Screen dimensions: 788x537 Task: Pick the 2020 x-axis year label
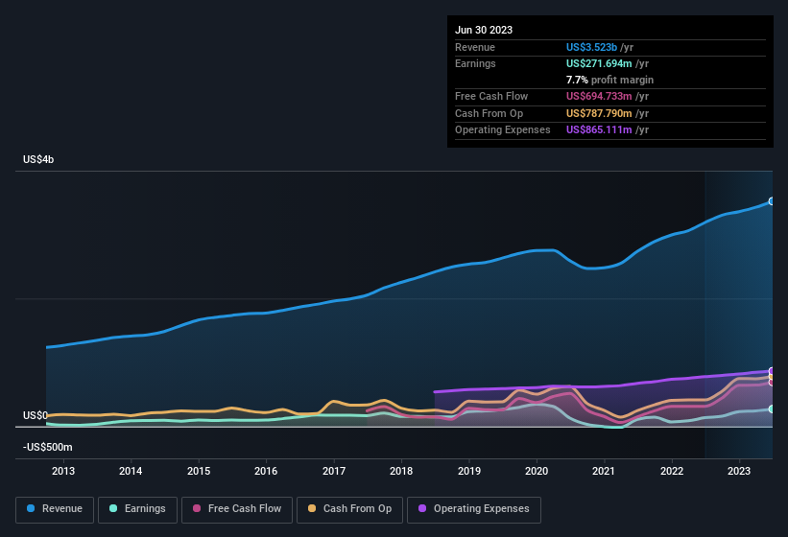click(537, 471)
